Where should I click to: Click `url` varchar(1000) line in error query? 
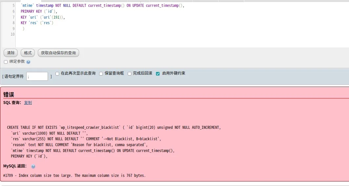pyautogui.click(x=50, y=133)
